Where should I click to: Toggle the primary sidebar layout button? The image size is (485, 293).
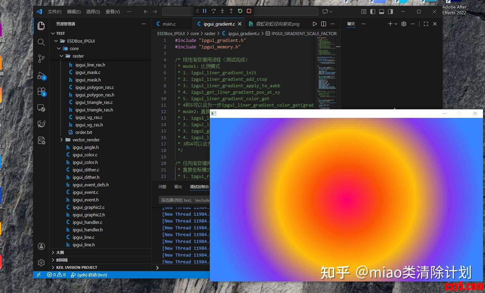[x=373, y=12]
